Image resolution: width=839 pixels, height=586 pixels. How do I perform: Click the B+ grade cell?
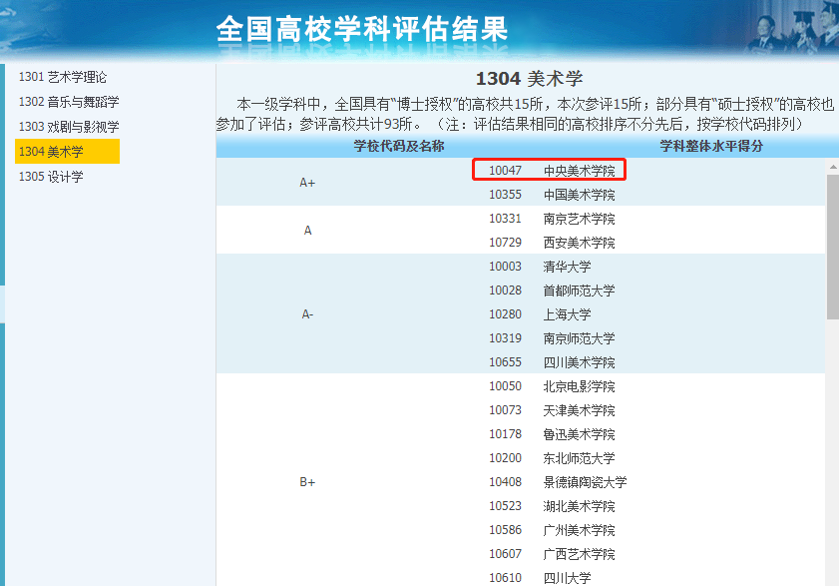[x=307, y=482]
